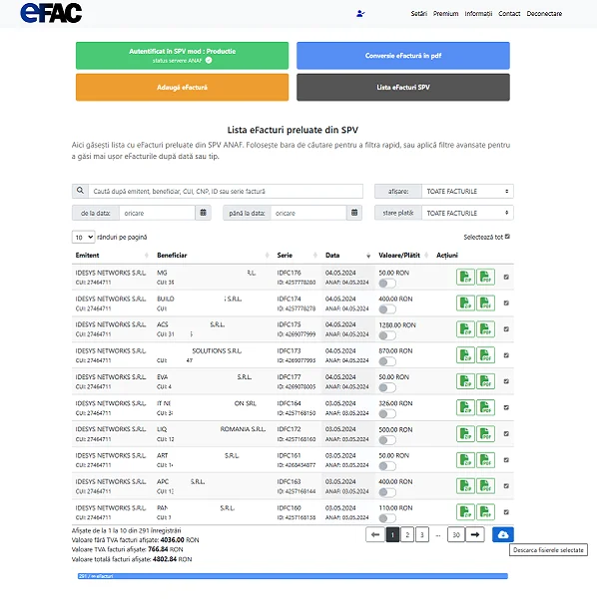Download ZIP for invoice IDFC176
Screen dimensions: 597x611
[x=465, y=278]
